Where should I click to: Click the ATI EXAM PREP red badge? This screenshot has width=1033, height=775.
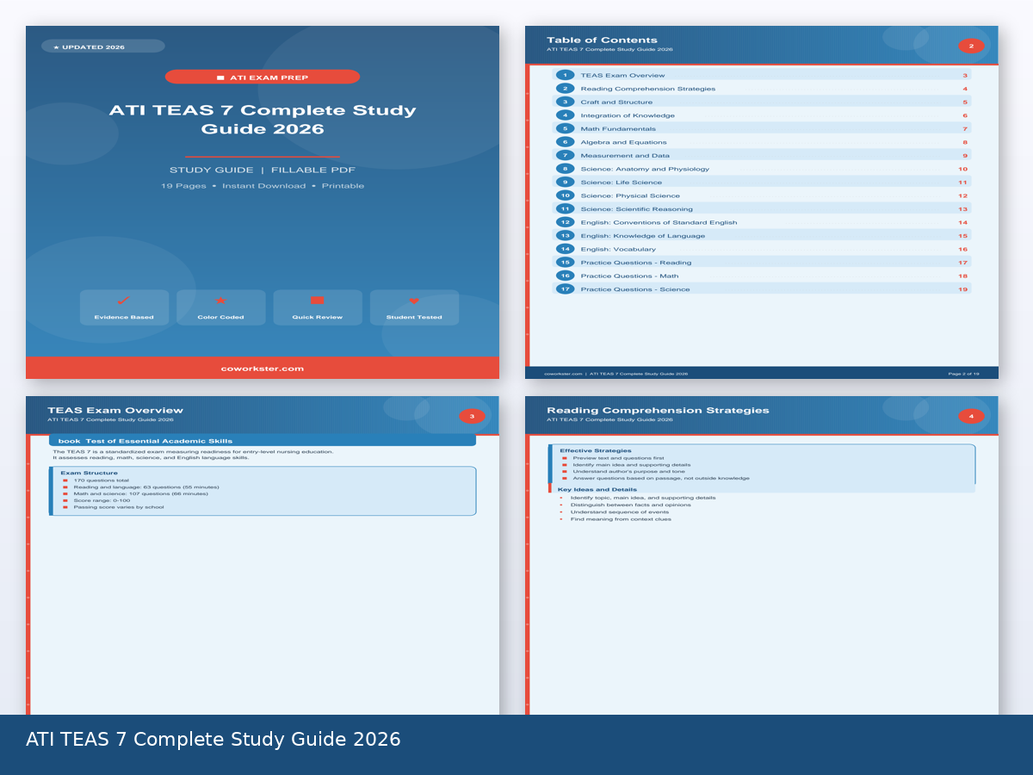click(x=263, y=77)
